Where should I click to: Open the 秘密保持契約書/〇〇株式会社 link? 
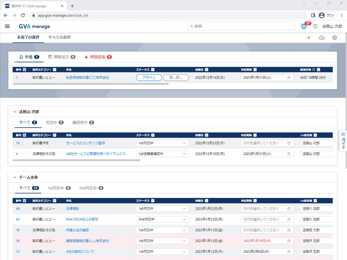tap(87, 77)
